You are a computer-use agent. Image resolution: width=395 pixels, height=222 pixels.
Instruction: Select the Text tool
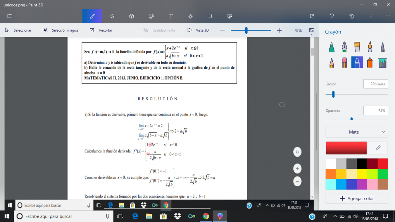[171, 16]
